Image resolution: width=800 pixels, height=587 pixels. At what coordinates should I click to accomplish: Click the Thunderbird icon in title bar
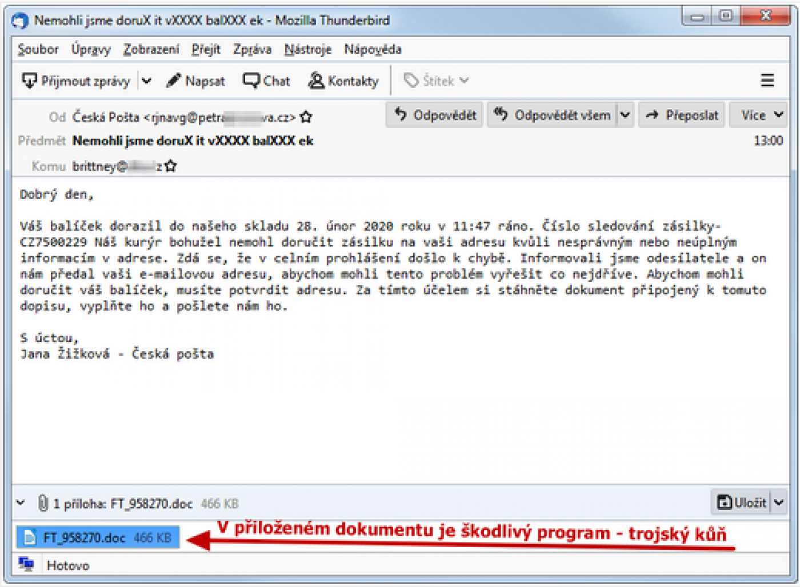20,21
